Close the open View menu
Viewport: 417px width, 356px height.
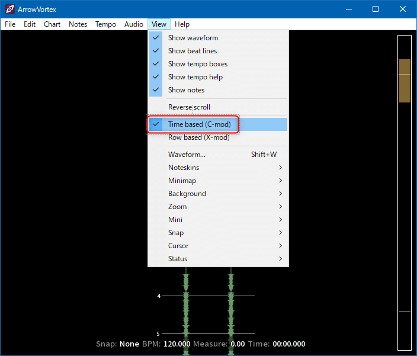159,24
